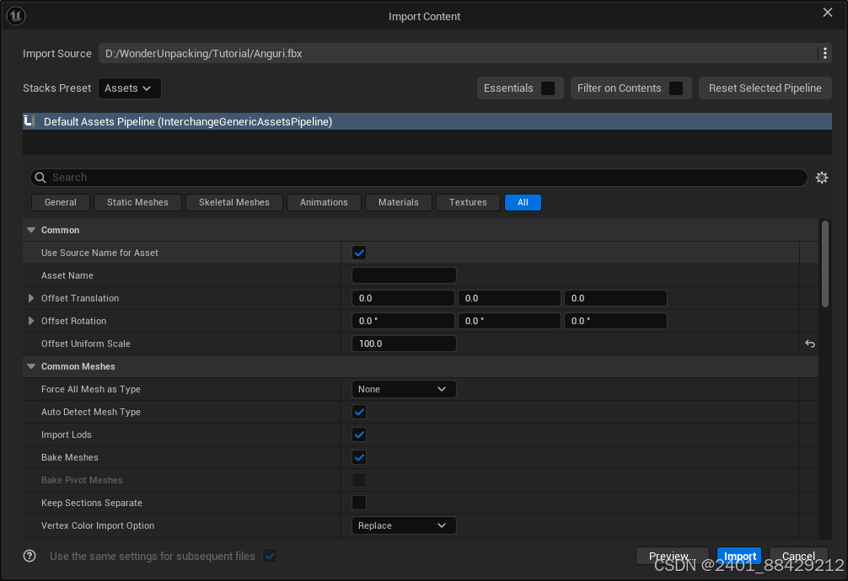Screen dimensions: 848x581
Task: Disable Bake Meshes checkbox
Action: click(359, 457)
